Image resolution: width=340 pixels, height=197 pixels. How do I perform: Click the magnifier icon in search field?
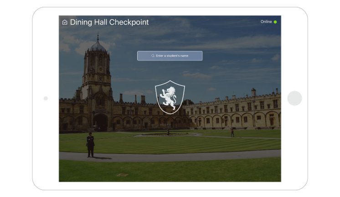pyautogui.click(x=153, y=56)
